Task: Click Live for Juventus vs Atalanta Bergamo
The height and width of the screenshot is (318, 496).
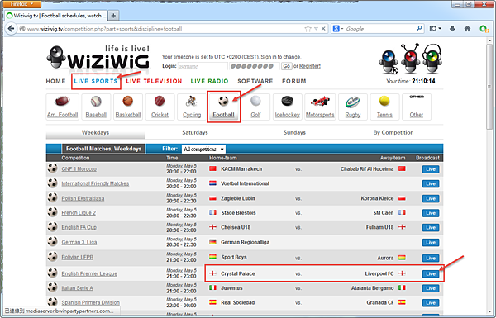Action: click(x=431, y=288)
